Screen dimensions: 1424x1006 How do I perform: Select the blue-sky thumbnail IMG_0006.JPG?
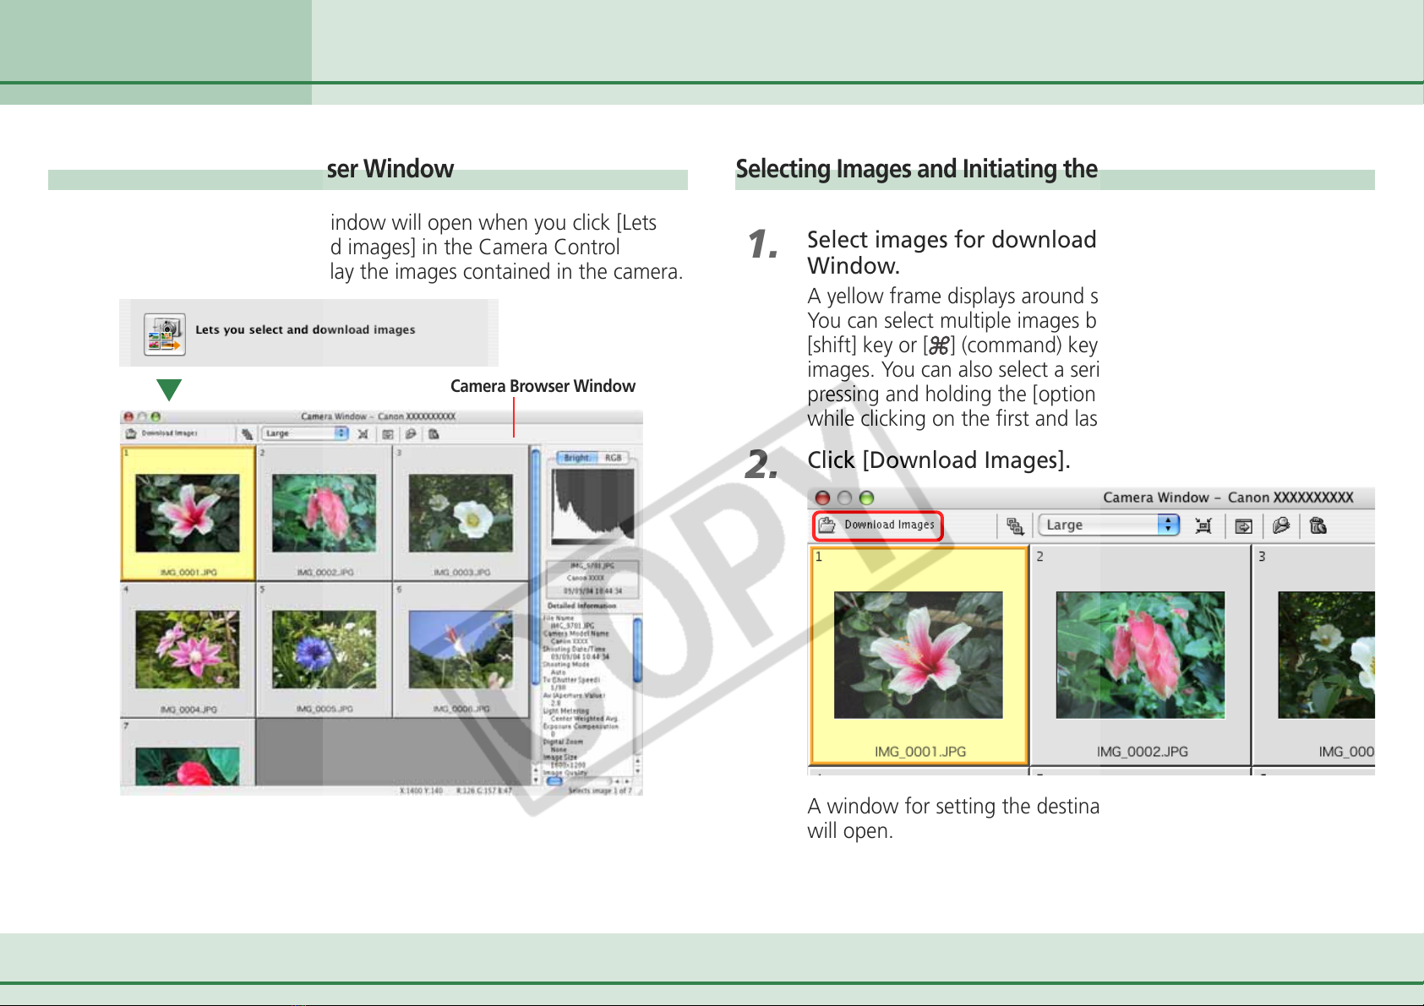pyautogui.click(x=461, y=650)
